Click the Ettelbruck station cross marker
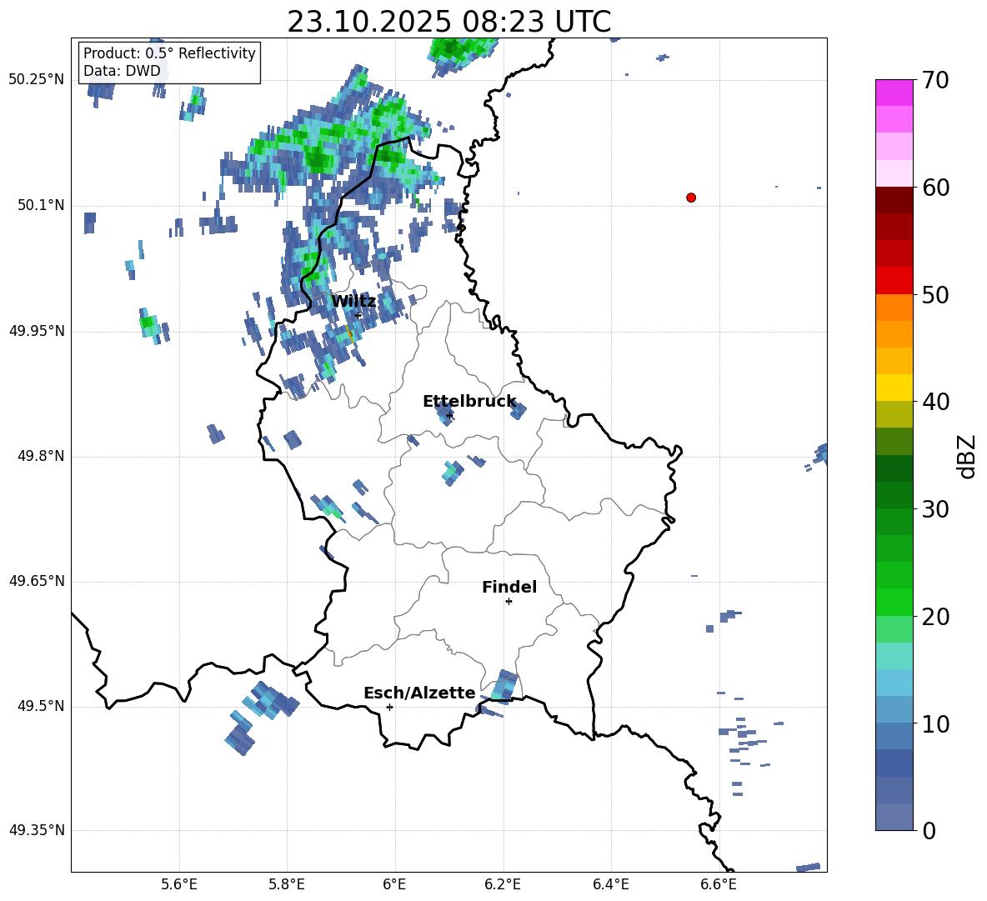Screen dimensions: 987x901 [449, 415]
